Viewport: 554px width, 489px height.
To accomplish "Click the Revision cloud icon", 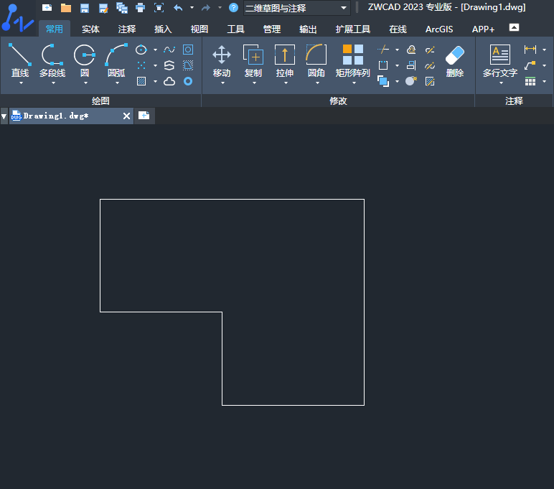I will tap(169, 81).
